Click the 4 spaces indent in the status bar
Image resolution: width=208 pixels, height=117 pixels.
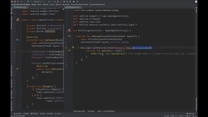click(x=188, y=116)
